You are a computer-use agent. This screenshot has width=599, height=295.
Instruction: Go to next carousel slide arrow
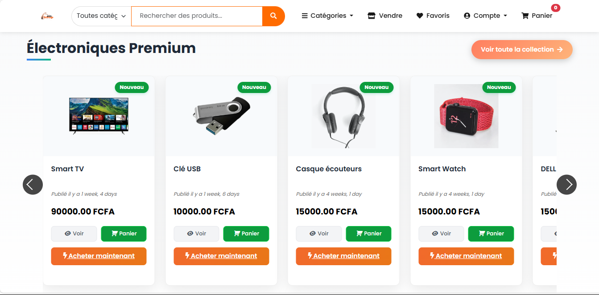566,184
